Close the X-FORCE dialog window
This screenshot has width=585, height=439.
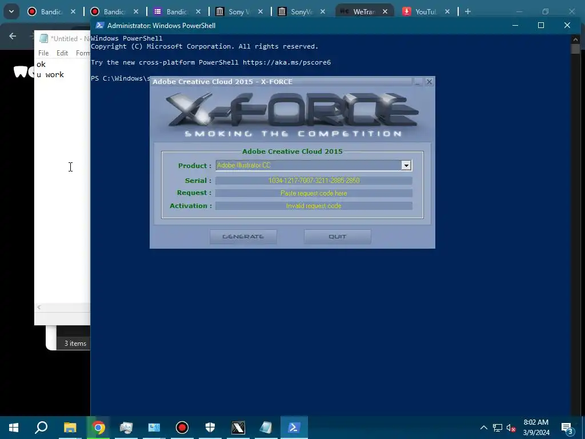pyautogui.click(x=429, y=82)
